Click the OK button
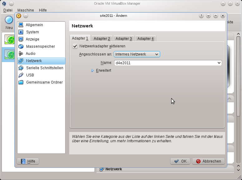Image resolution: width=242 pixels, height=180 pixels. pos(180,161)
